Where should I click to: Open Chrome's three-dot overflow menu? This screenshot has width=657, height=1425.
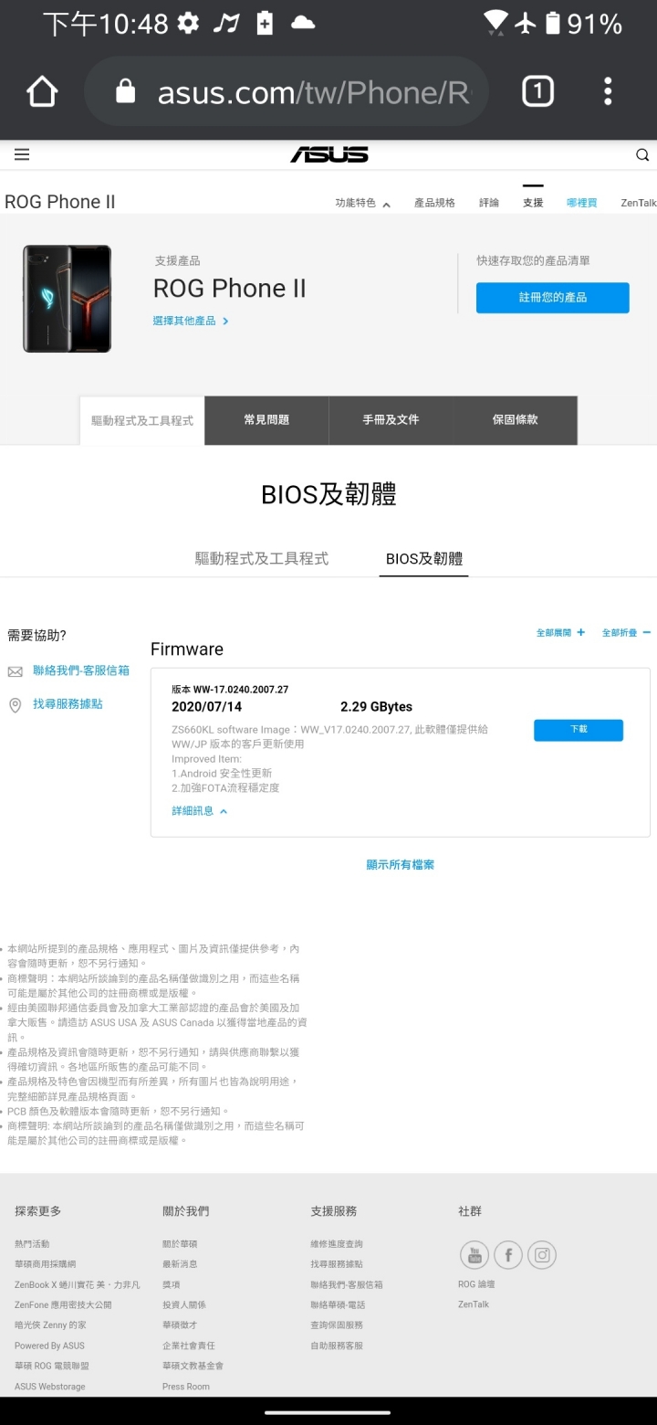(x=608, y=91)
